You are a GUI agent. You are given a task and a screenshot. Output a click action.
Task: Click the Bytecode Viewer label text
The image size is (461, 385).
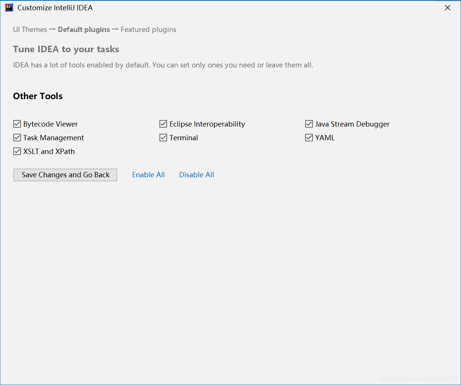pyautogui.click(x=50, y=124)
